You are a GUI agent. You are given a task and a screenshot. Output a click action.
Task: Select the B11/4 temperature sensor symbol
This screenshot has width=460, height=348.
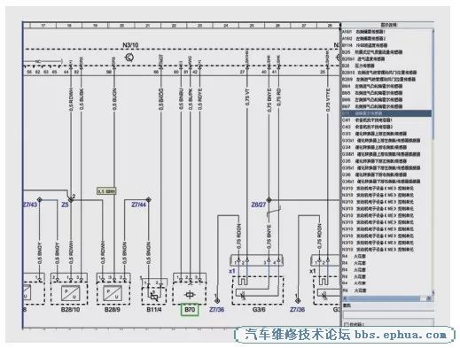pos(154,296)
